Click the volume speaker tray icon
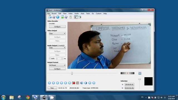The width and height of the screenshot is (178, 100). point(162,97)
